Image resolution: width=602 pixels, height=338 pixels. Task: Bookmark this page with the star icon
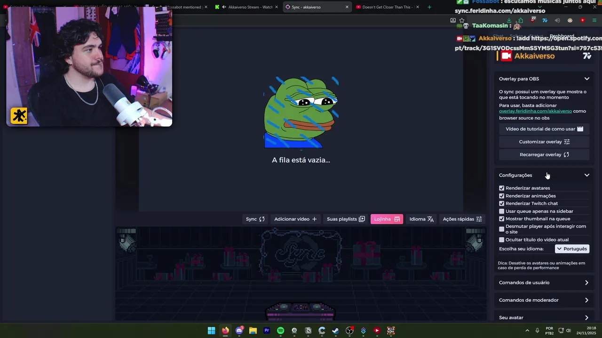[x=462, y=20]
